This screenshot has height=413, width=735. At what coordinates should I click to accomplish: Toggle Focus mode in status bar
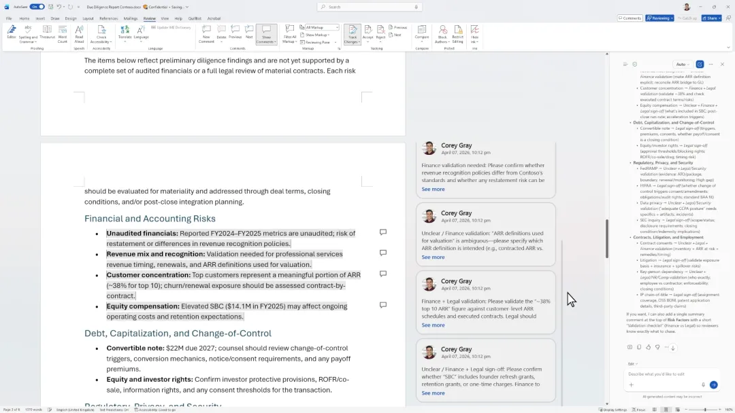coord(638,410)
